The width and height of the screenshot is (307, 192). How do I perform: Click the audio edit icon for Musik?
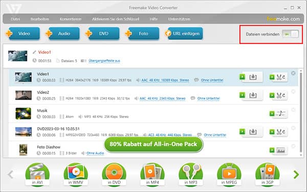281,113
